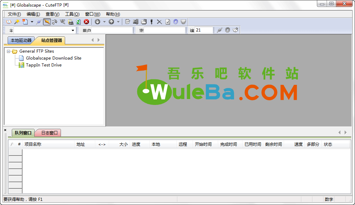
Task: Open the 编辑(E) menu
Action: [33, 14]
